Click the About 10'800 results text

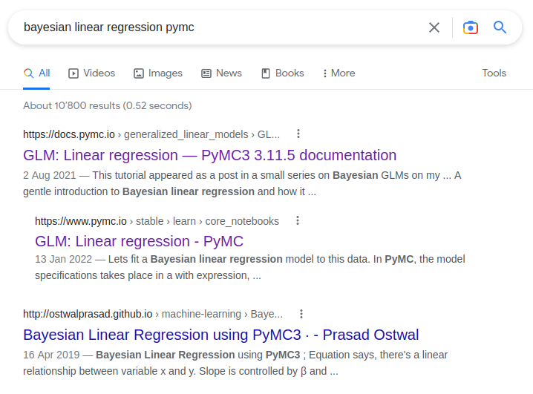pos(108,105)
